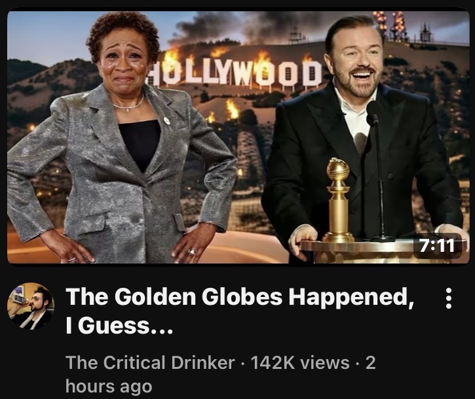Click the 7:11 duration badge

(437, 246)
